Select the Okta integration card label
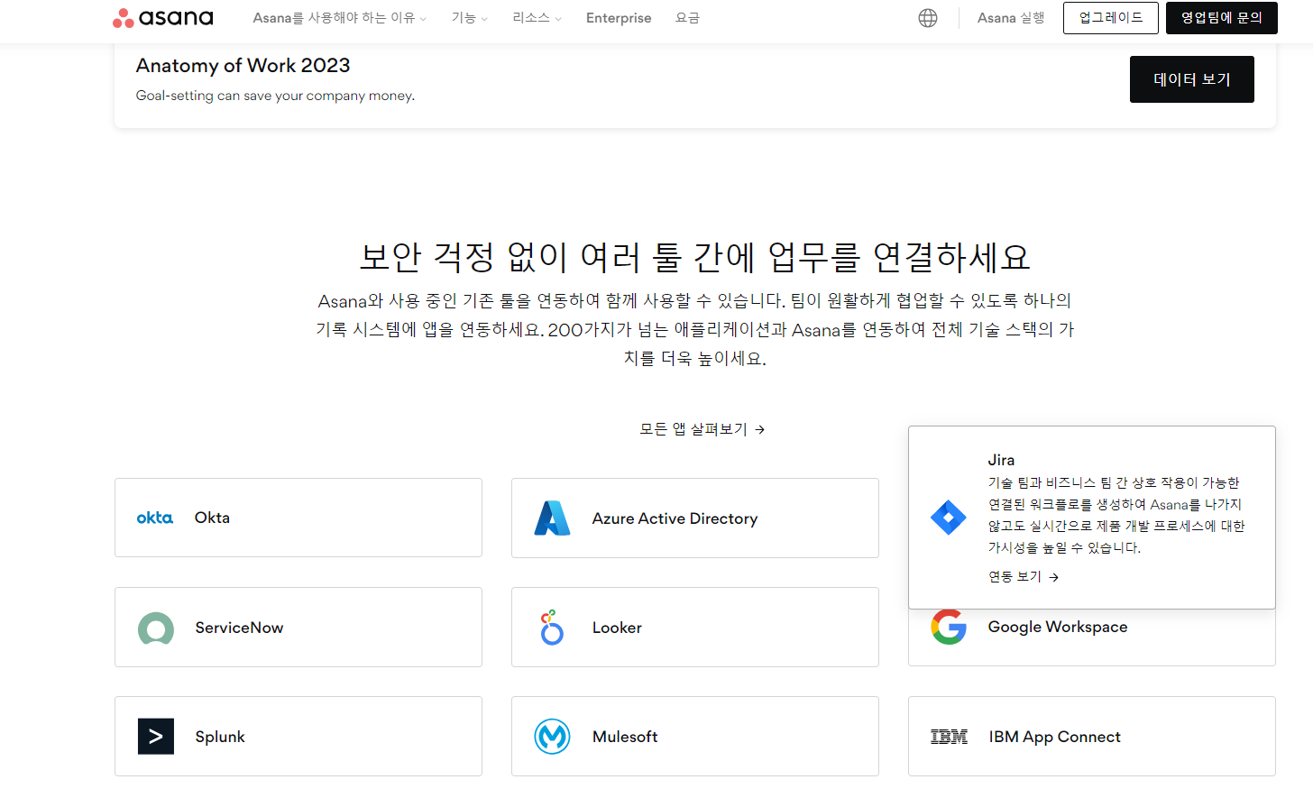 pyautogui.click(x=212, y=518)
